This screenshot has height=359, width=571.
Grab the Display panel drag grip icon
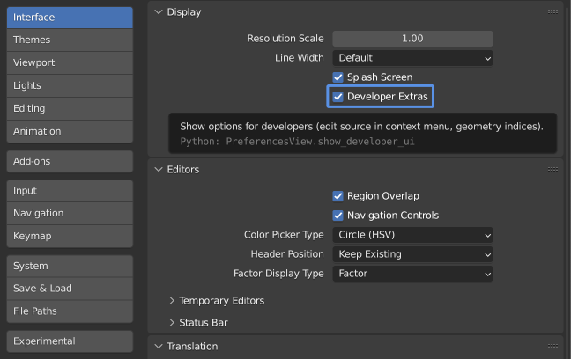point(552,12)
